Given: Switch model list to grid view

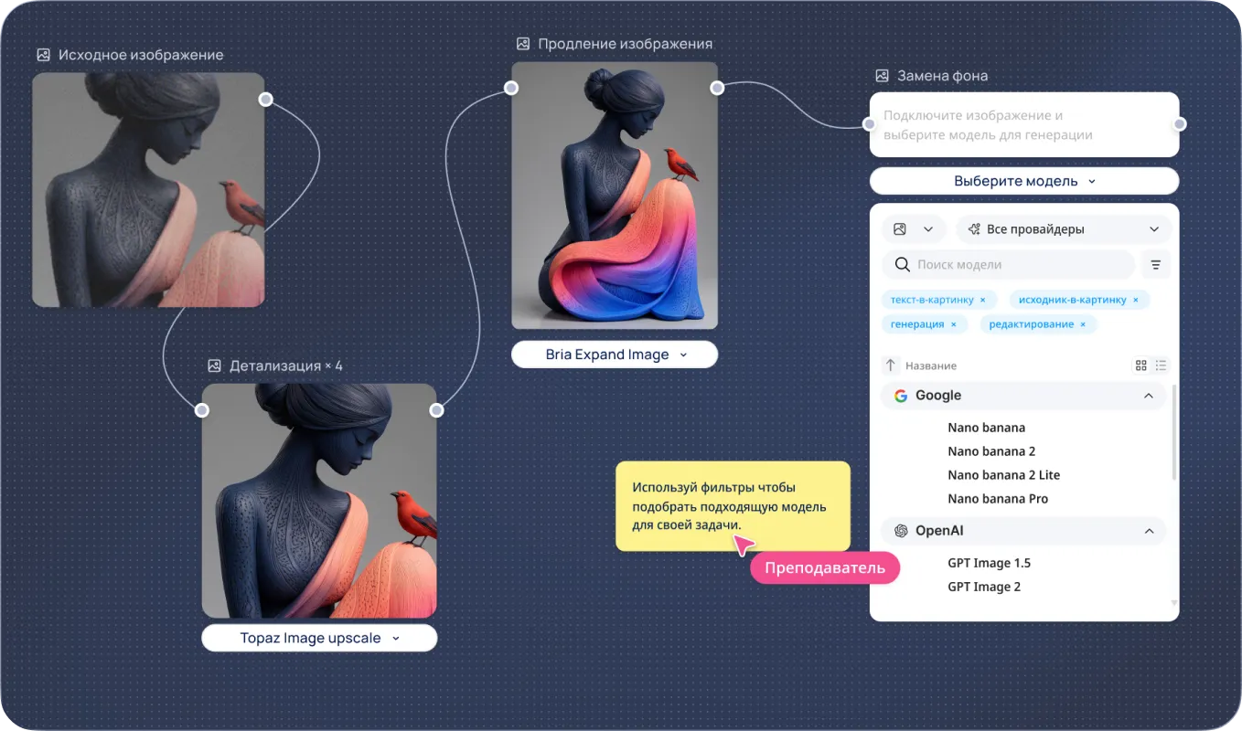Looking at the screenshot, I should (x=1140, y=365).
